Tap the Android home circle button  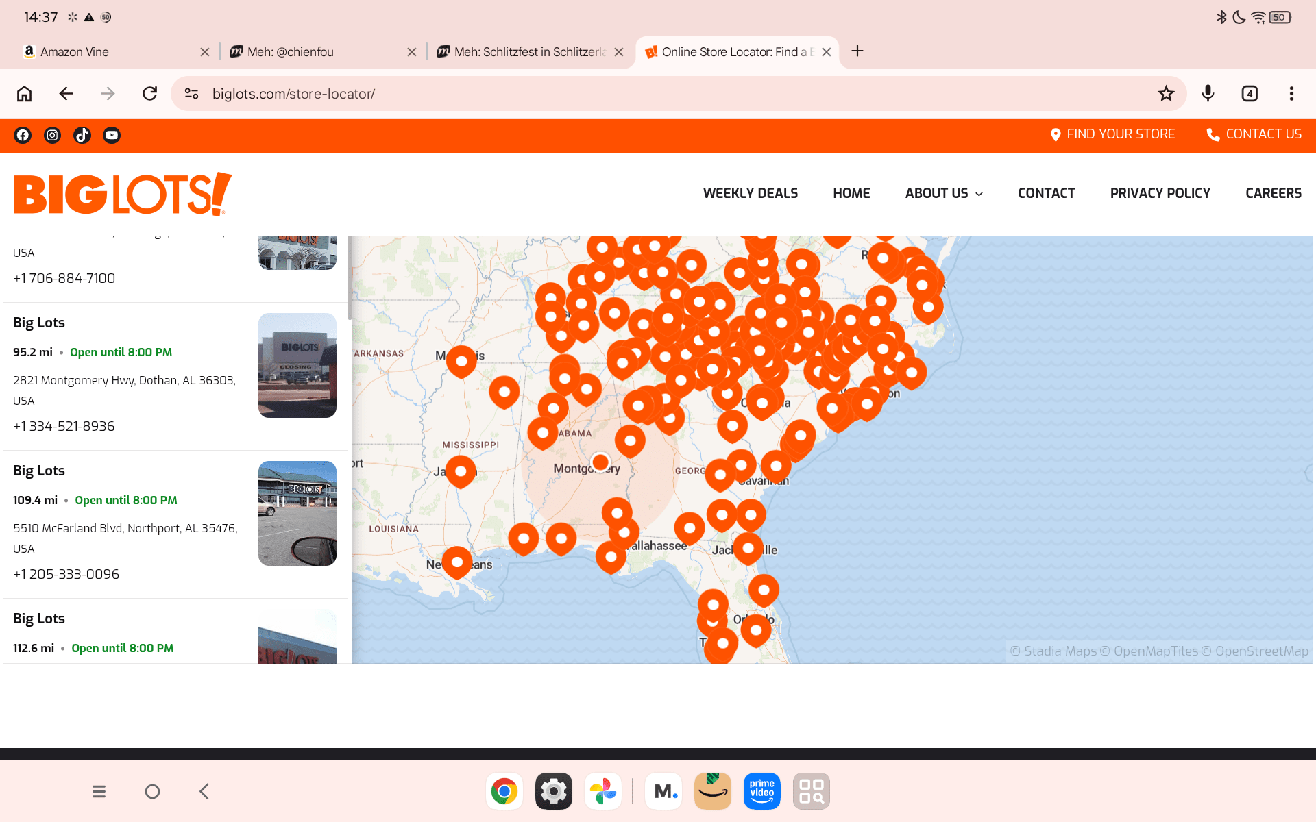coord(152,792)
